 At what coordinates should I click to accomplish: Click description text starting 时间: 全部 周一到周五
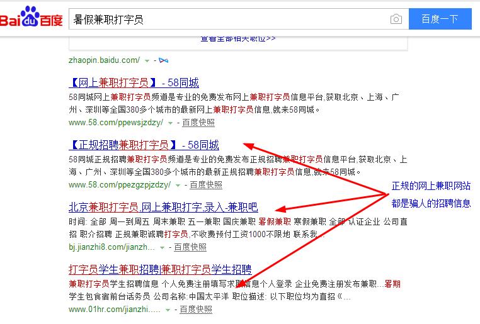coord(238,228)
